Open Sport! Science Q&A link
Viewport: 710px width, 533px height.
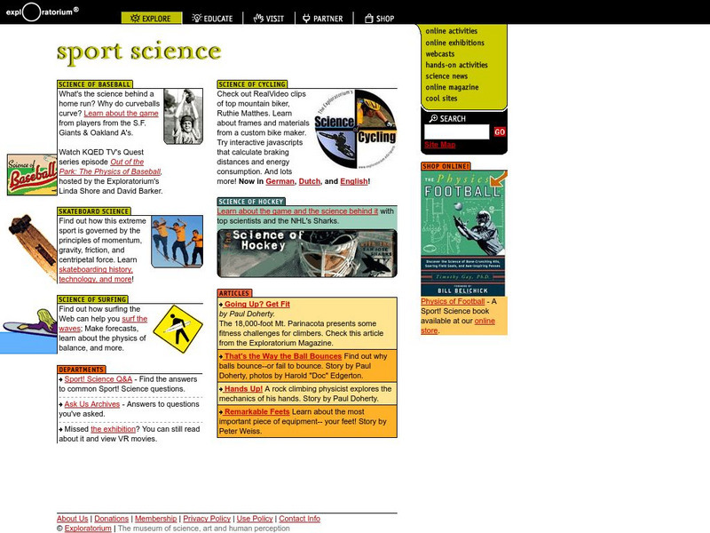click(x=99, y=379)
